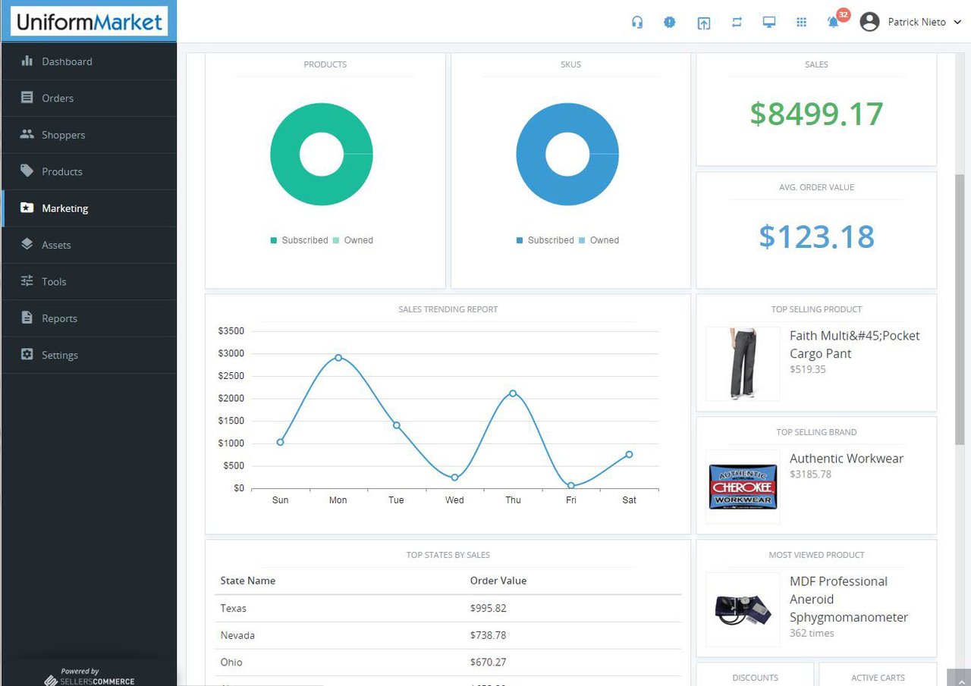Toggle the Owned legend on SKUs chart
Image resolution: width=971 pixels, height=686 pixels.
point(599,240)
